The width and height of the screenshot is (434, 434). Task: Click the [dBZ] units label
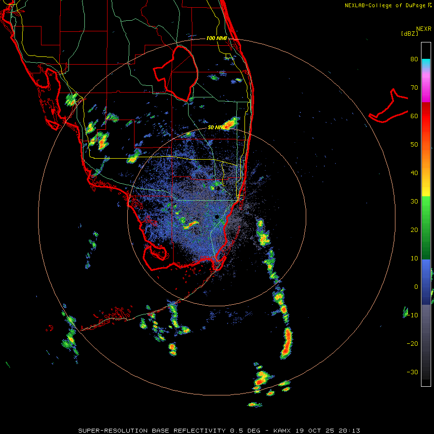click(x=409, y=34)
